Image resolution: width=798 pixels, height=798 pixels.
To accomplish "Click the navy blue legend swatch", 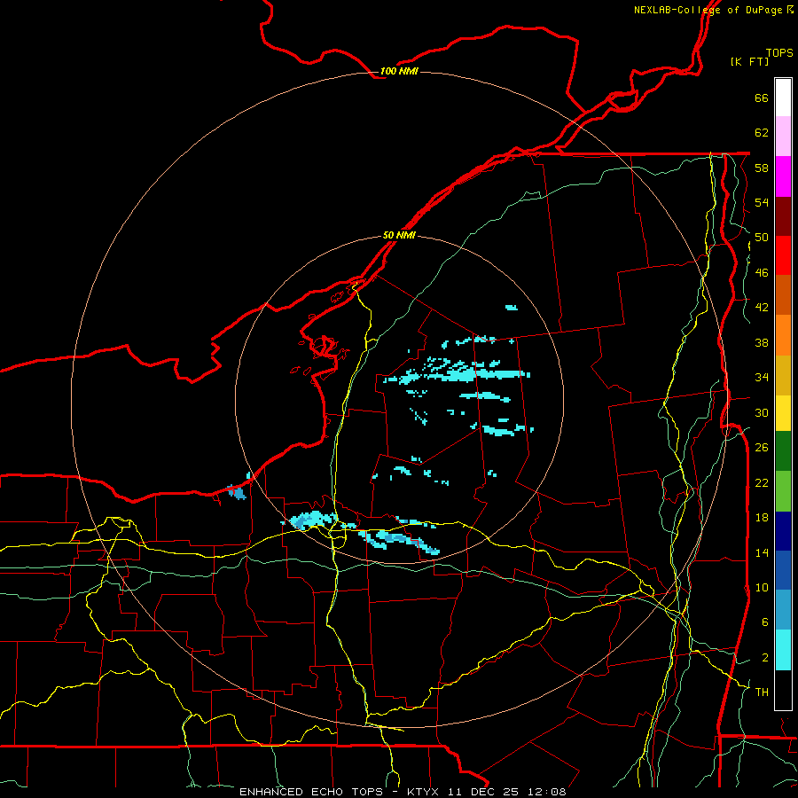I will click(783, 531).
